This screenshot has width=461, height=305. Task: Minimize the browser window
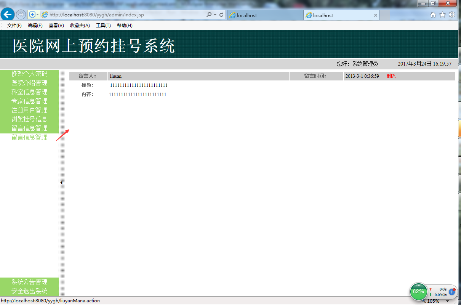(423, 3)
